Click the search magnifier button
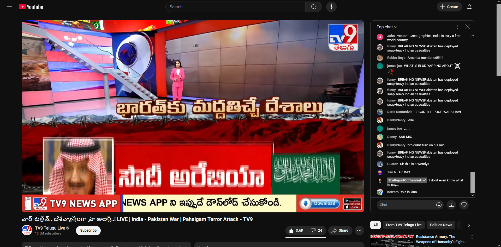This screenshot has width=501, height=247. pos(314,7)
